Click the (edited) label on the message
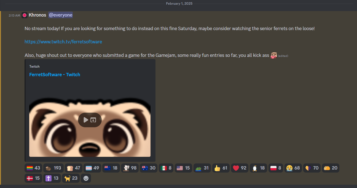This screenshot has height=188, width=357. [x=283, y=56]
